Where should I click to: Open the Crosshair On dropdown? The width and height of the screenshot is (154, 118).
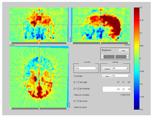tap(122, 76)
